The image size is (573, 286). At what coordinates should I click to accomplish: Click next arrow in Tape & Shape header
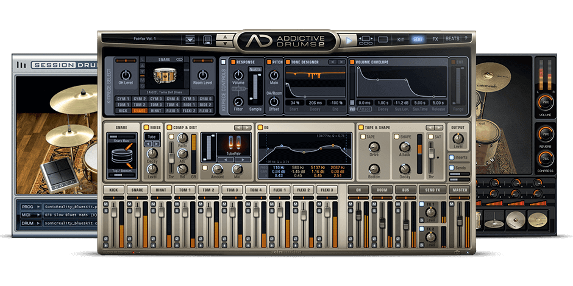tap(439, 127)
